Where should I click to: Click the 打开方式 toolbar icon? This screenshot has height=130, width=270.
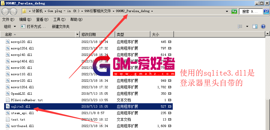pyautogui.click(x=23, y=26)
